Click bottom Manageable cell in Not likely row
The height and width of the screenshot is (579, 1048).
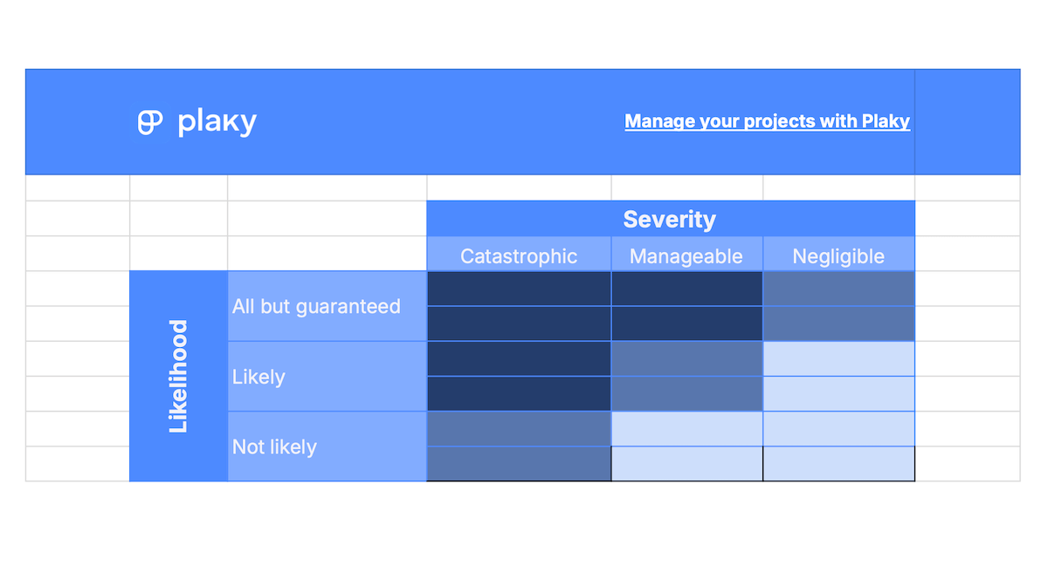(x=686, y=464)
